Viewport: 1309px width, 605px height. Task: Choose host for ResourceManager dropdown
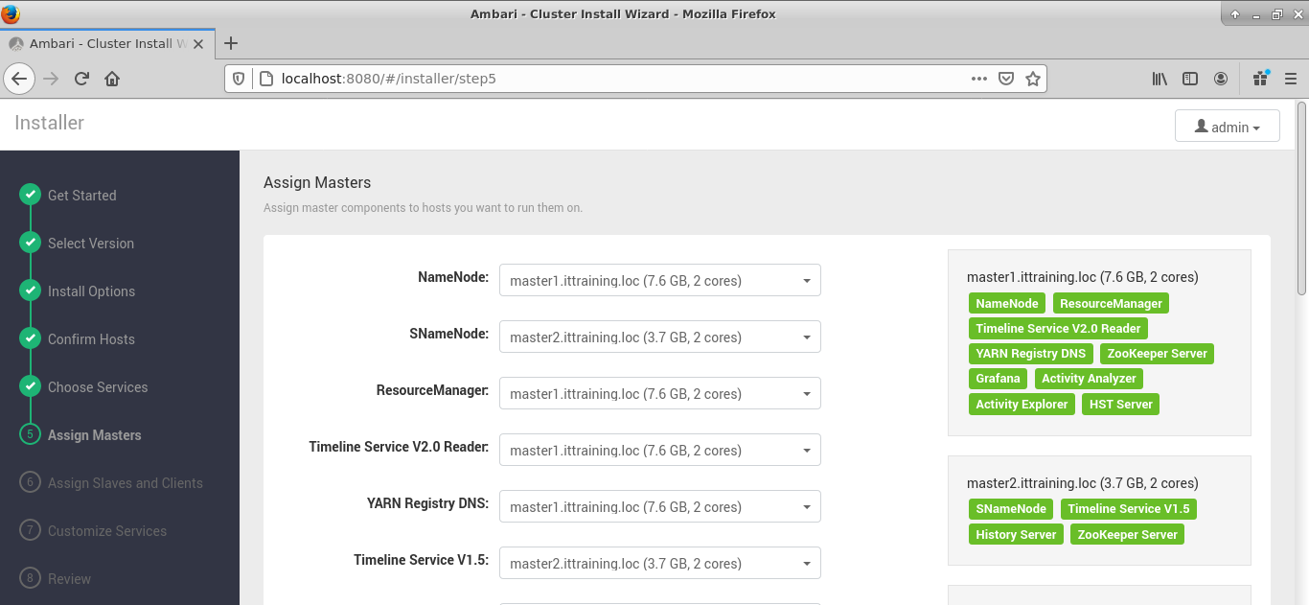pyautogui.click(x=659, y=393)
